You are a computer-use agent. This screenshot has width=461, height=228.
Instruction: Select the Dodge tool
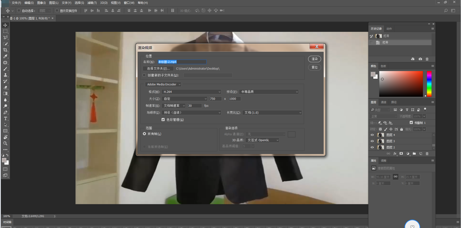(5, 106)
